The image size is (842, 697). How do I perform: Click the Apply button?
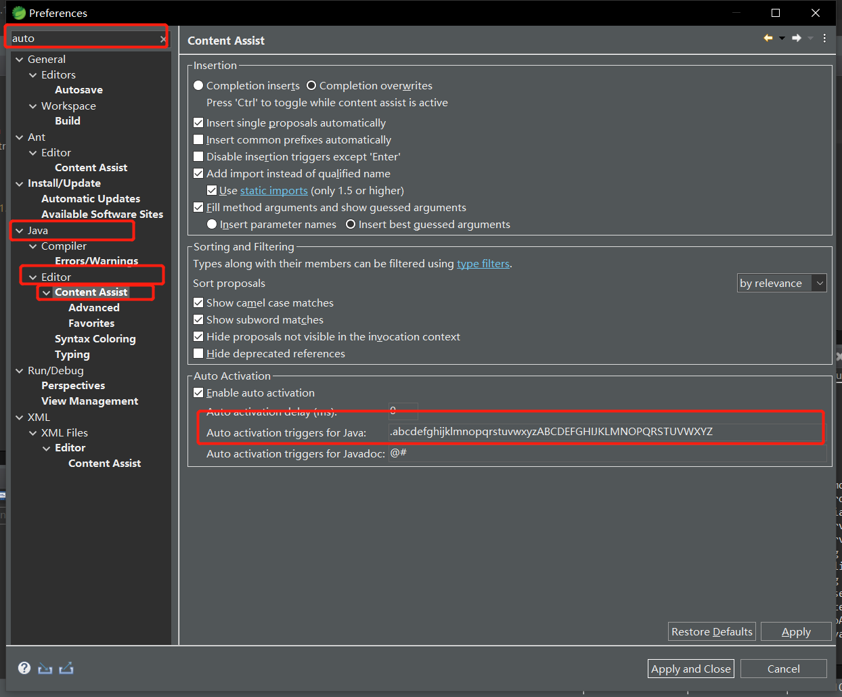(796, 631)
